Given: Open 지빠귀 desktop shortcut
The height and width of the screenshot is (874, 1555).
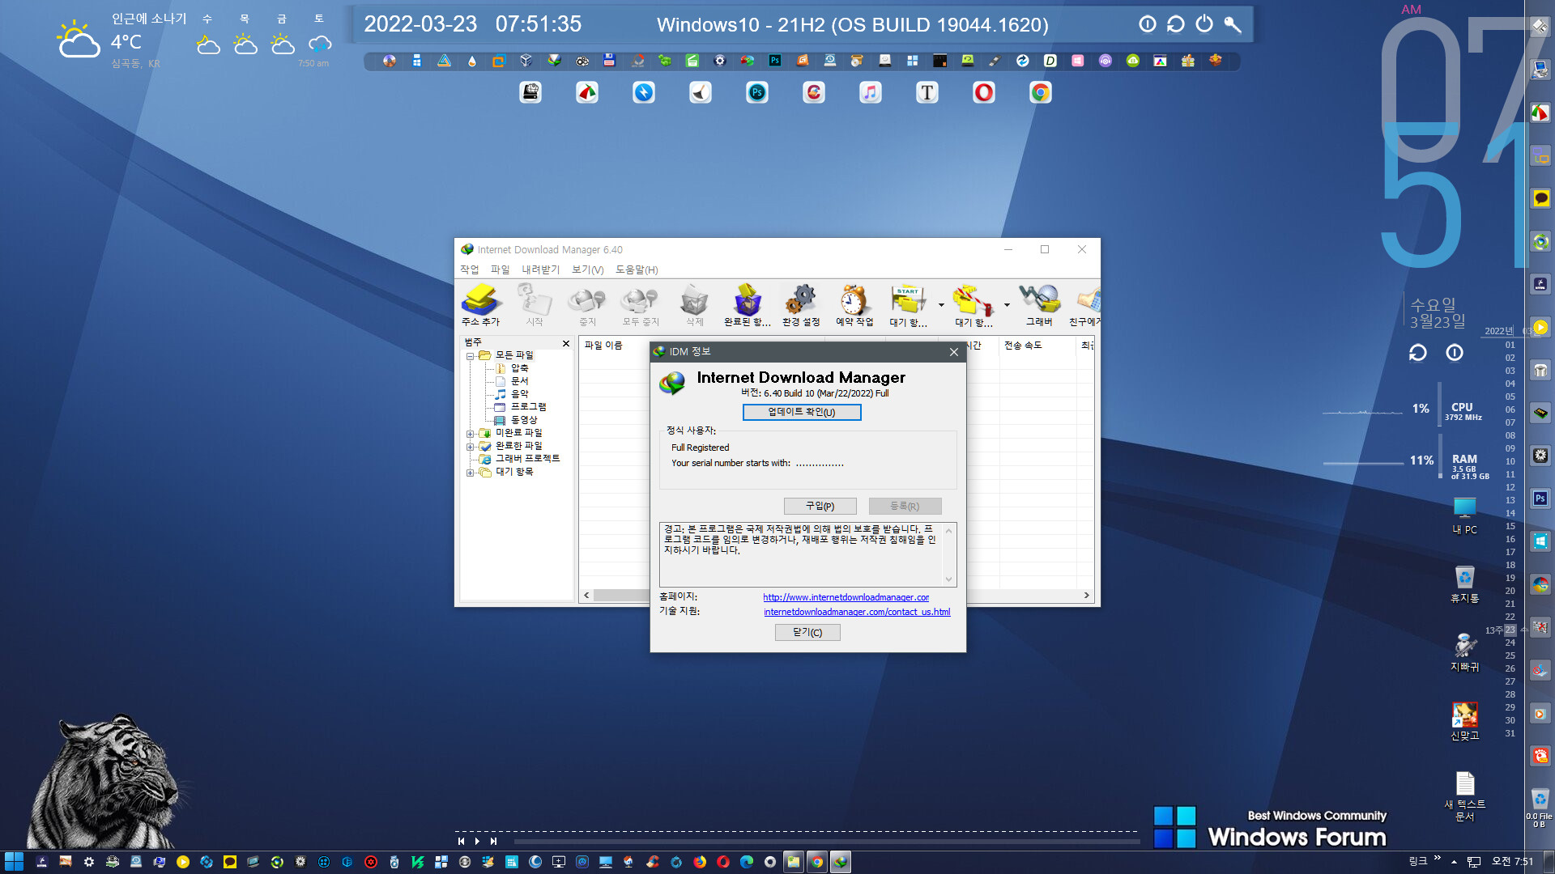Looking at the screenshot, I should click(1464, 652).
